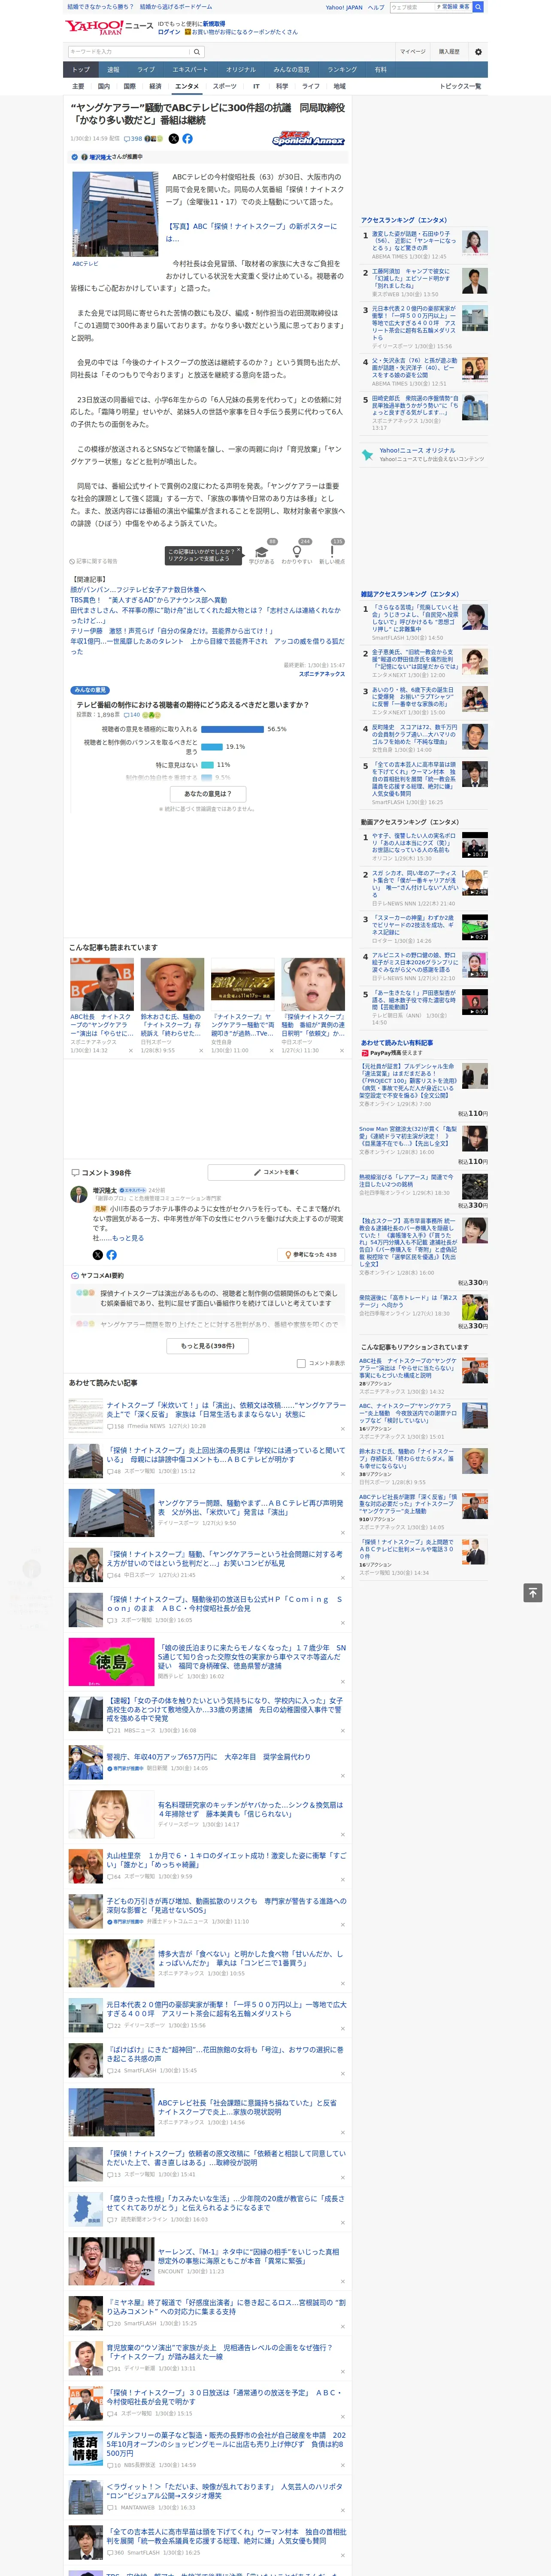Click スポニチアネックス source link under related articles

coord(322,674)
